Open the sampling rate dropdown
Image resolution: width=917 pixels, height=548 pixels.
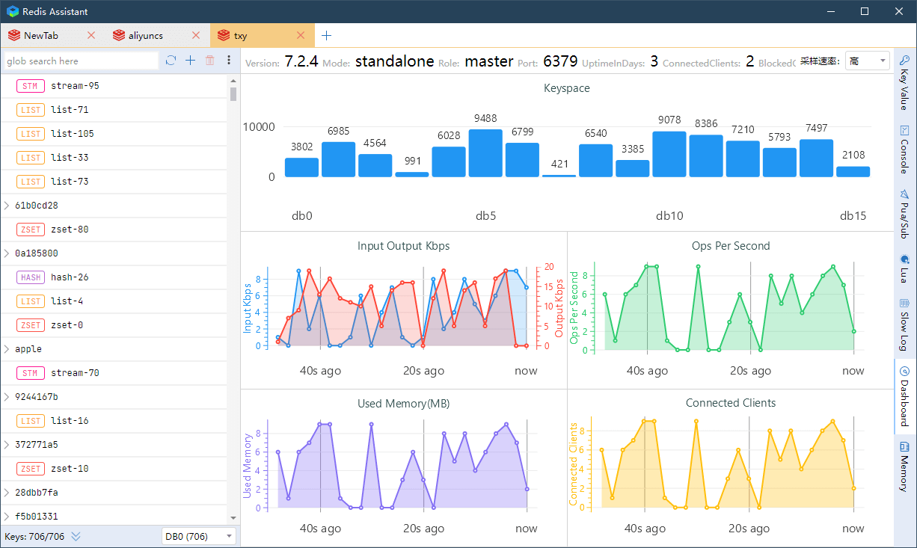[867, 61]
